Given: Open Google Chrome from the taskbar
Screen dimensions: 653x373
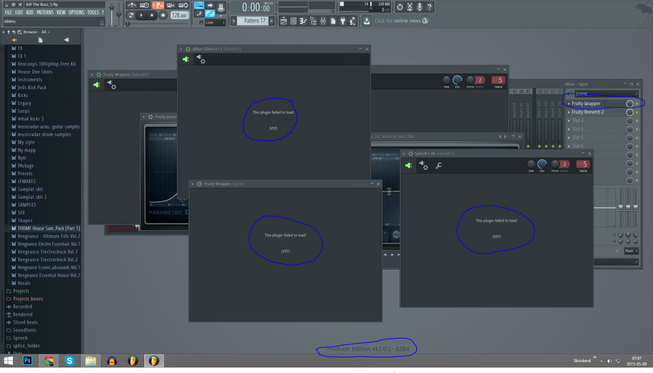Looking at the screenshot, I should coord(49,360).
